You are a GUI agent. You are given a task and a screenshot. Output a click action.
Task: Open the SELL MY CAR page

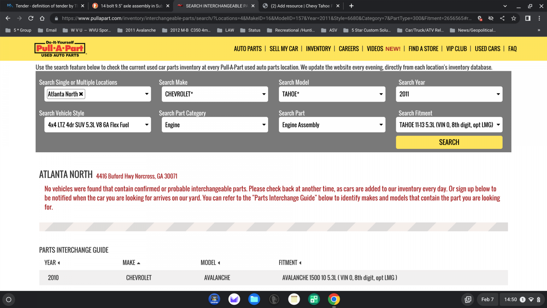point(284,49)
